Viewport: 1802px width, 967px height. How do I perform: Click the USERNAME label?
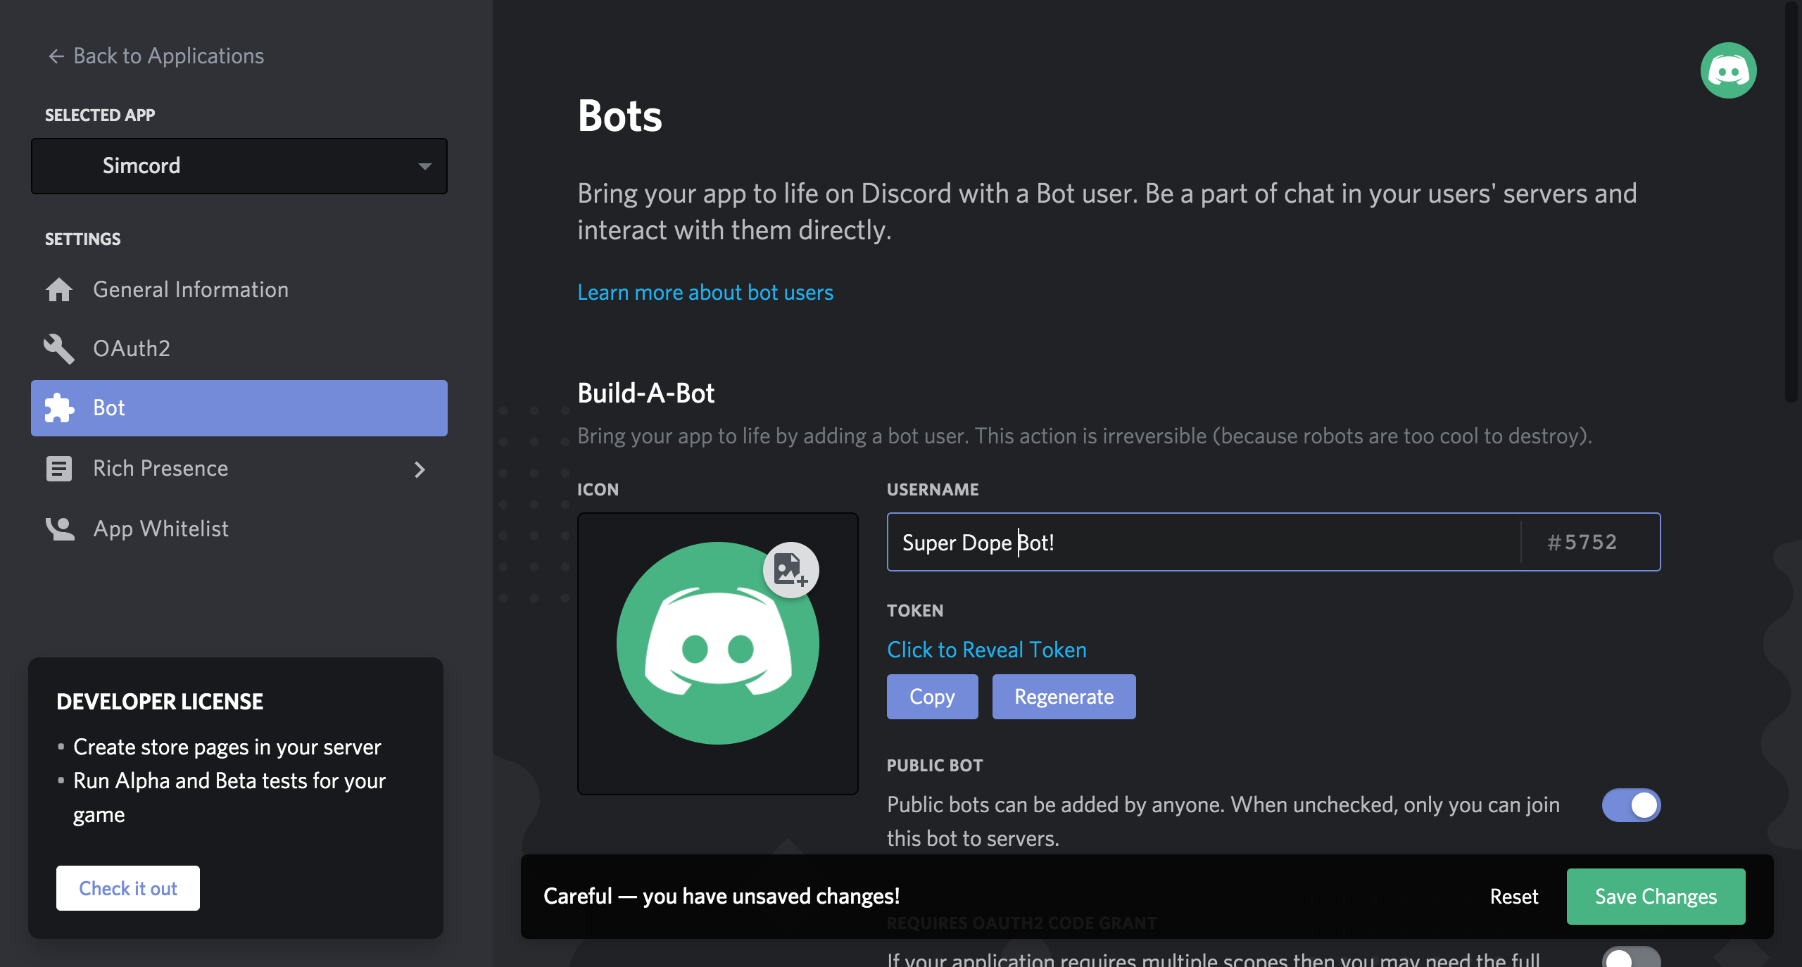pyautogui.click(x=933, y=489)
